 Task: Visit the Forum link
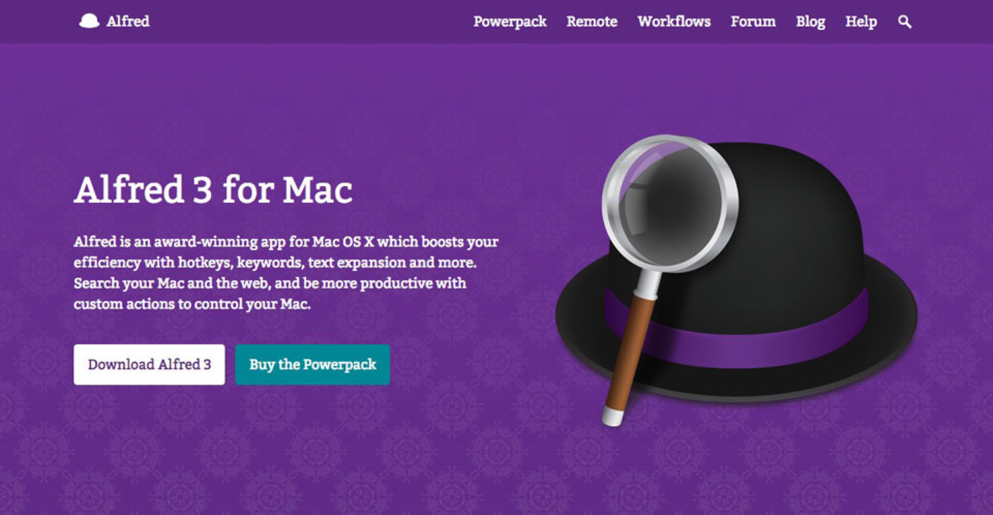pos(753,22)
